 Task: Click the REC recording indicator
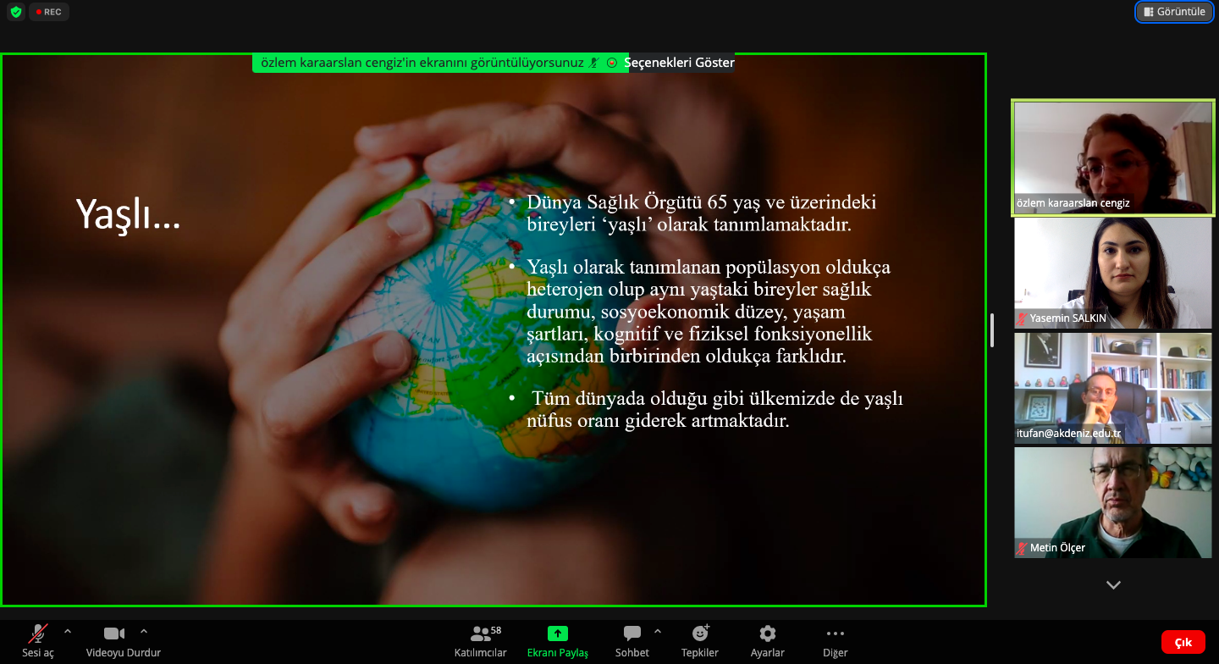[49, 12]
